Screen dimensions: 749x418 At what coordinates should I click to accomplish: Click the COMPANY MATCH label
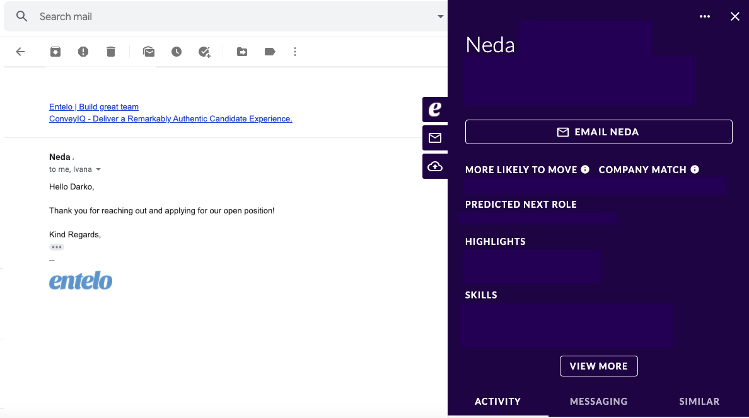[x=642, y=170]
